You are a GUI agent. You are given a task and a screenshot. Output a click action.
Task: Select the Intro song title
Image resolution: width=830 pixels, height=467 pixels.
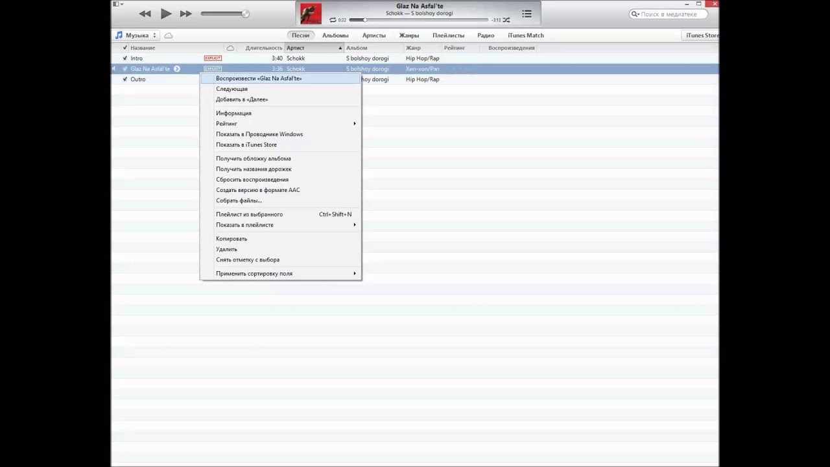point(136,58)
